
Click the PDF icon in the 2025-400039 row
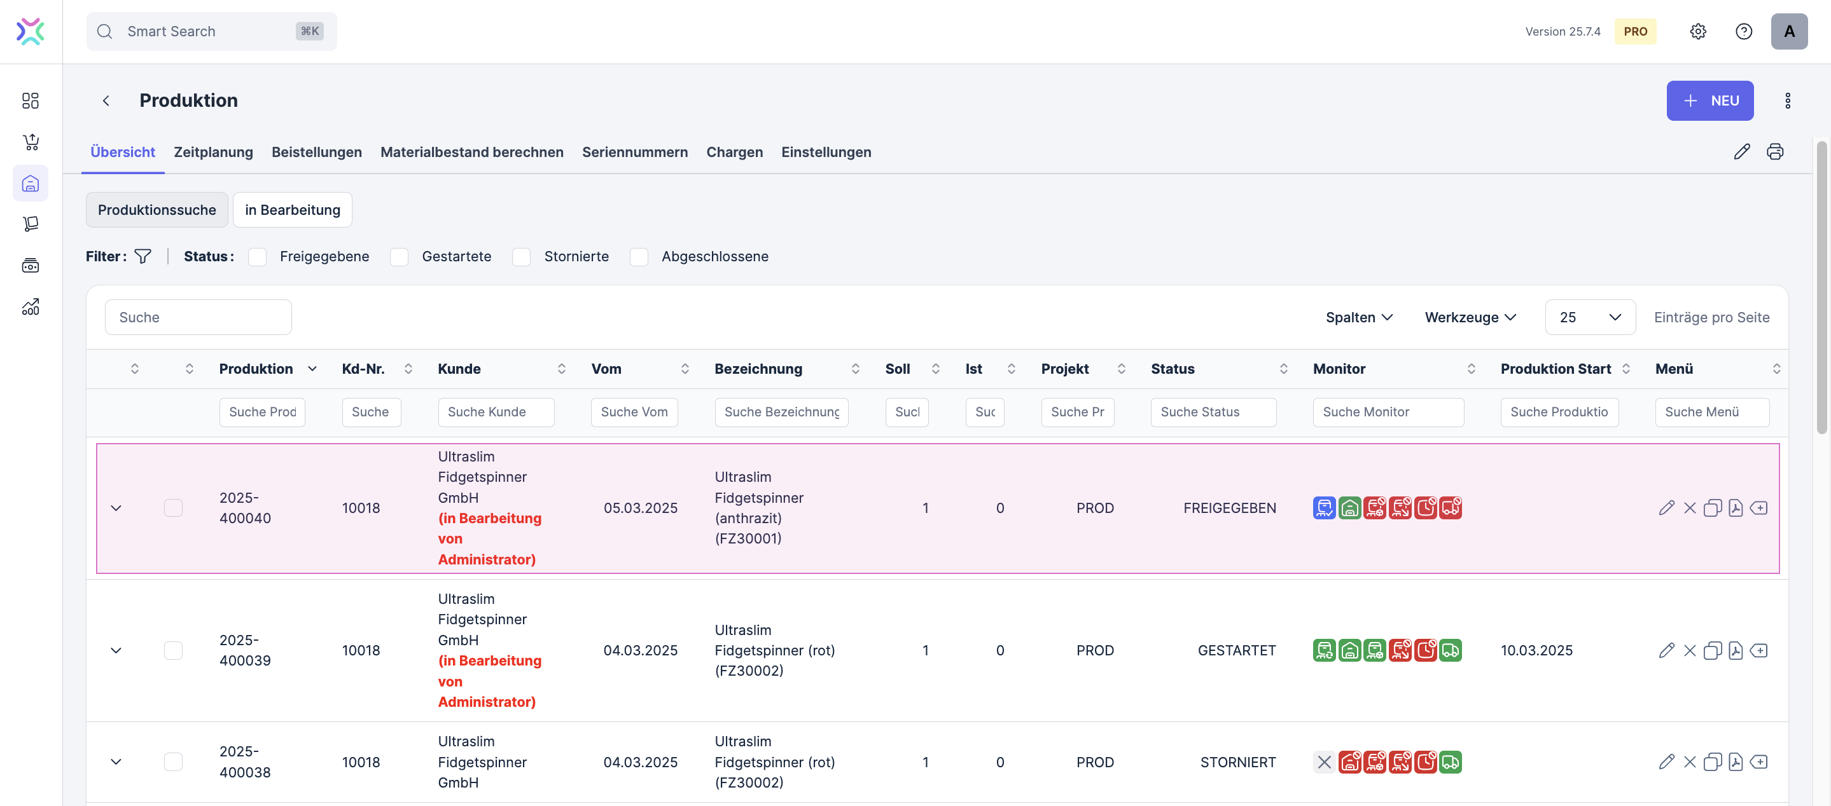[1736, 650]
